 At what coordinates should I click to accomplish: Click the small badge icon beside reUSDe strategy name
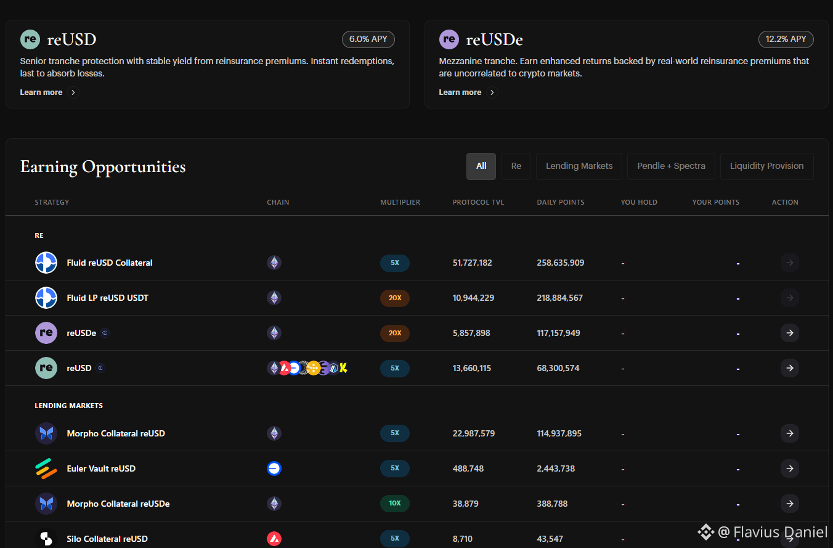pos(105,333)
